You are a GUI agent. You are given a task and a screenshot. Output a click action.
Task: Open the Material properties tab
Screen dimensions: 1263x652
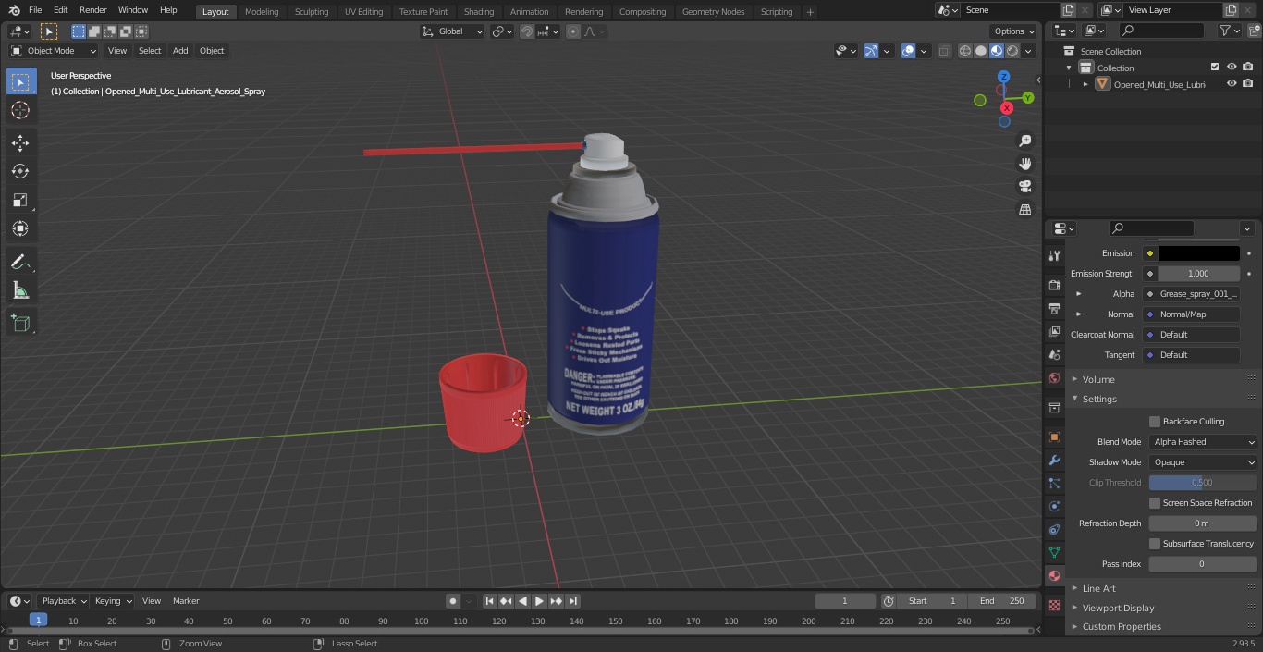click(x=1054, y=575)
